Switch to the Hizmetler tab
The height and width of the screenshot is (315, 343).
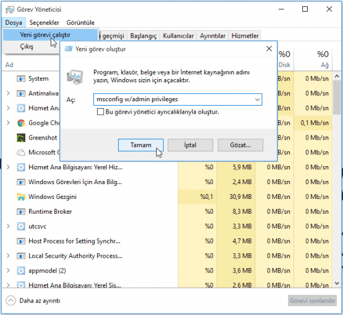coord(245,36)
